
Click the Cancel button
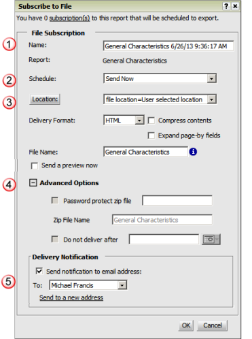point(213,325)
